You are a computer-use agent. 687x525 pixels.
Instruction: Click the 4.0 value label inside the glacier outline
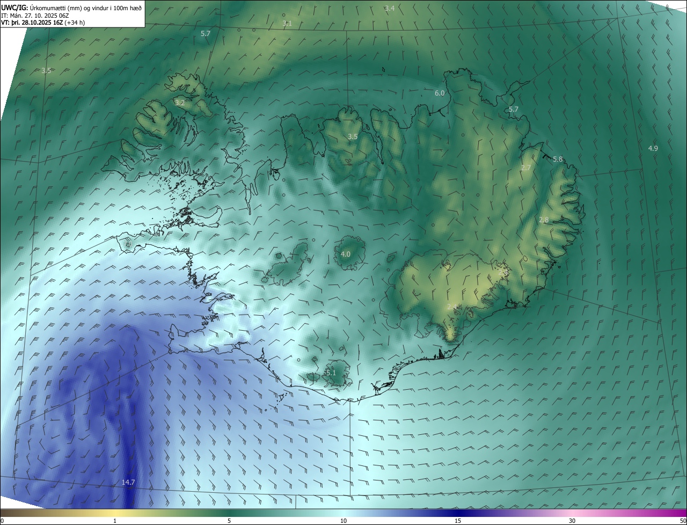[346, 254]
